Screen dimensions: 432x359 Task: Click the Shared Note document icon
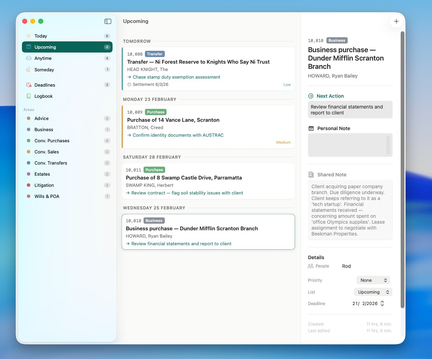point(311,174)
